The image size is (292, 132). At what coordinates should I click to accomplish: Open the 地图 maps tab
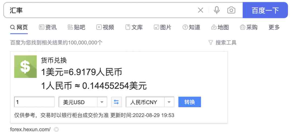(x=220, y=27)
